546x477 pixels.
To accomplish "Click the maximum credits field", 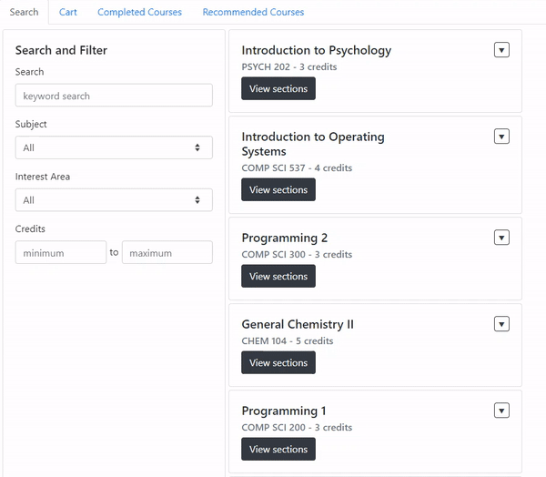I will [167, 252].
